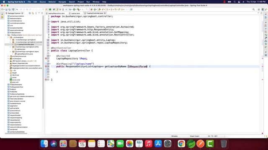
Task: Open Postman from the dock
Action: pos(201,144)
